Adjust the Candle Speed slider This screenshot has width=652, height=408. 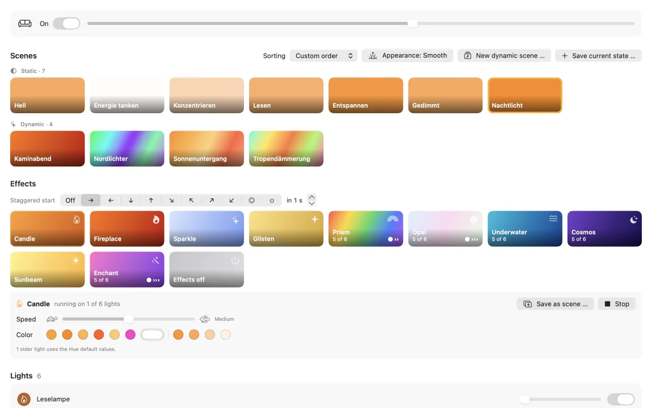128,319
